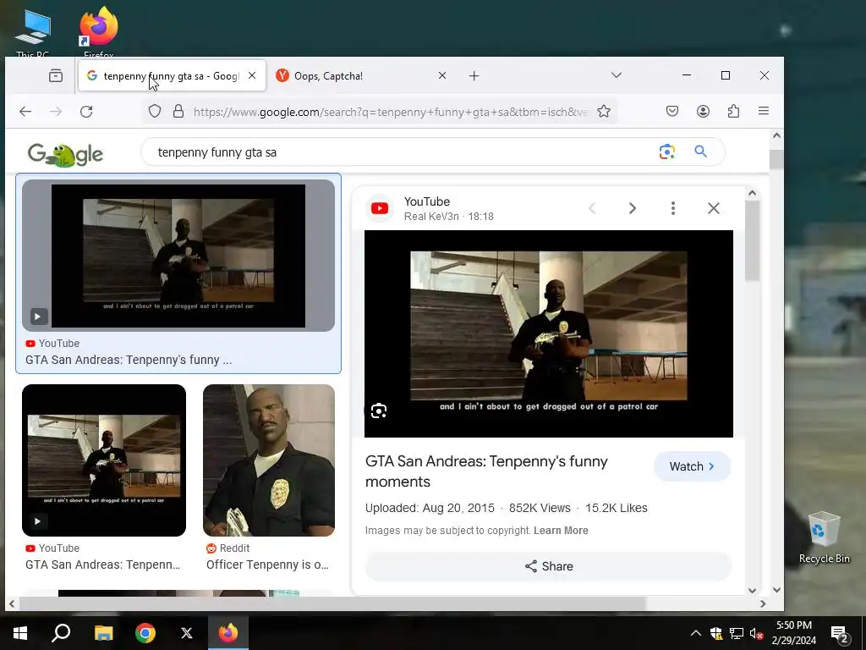
Task: Run search with the magnifier icon
Action: 700,151
